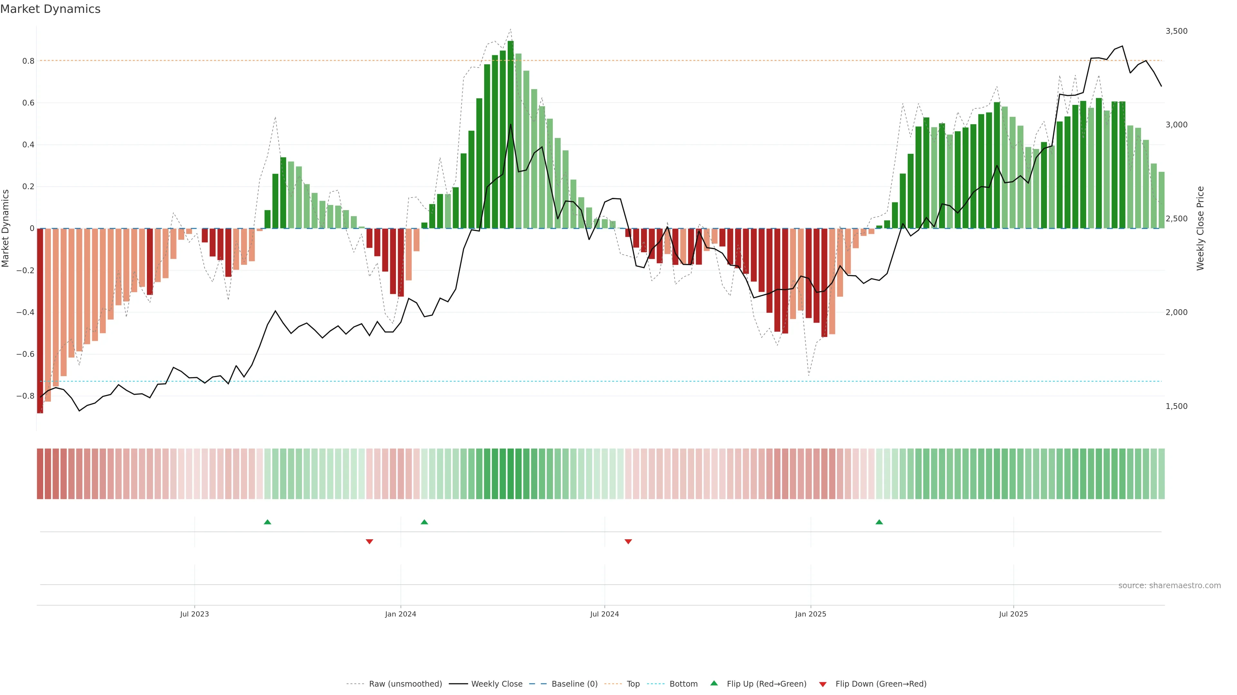This screenshot has width=1237, height=695.
Task: Click the leftmost dark red heatmap strip cell
Action: [x=40, y=474]
